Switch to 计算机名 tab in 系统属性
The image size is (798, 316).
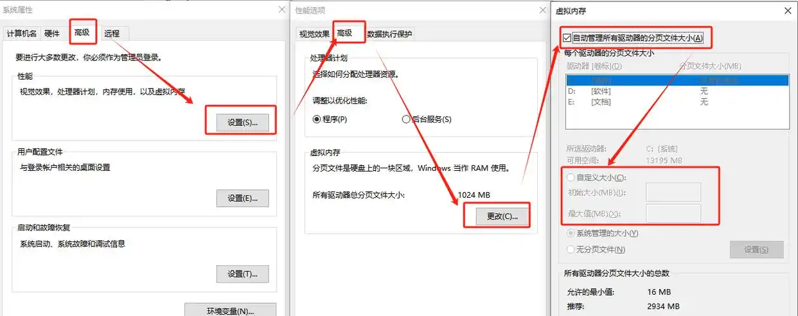coord(22,34)
